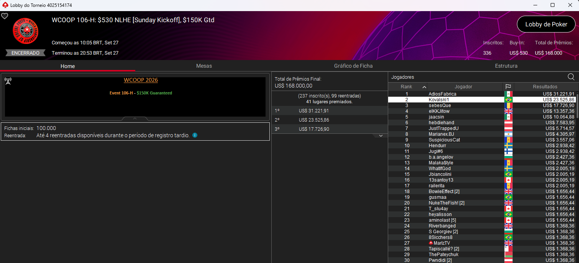Select player row AdiosFabrica
Viewport: 579px width, 263px height.
pos(482,94)
